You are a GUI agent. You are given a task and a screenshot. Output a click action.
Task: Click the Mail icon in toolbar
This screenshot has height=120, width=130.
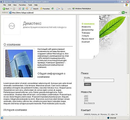pyautogui.click(x=58, y=9)
